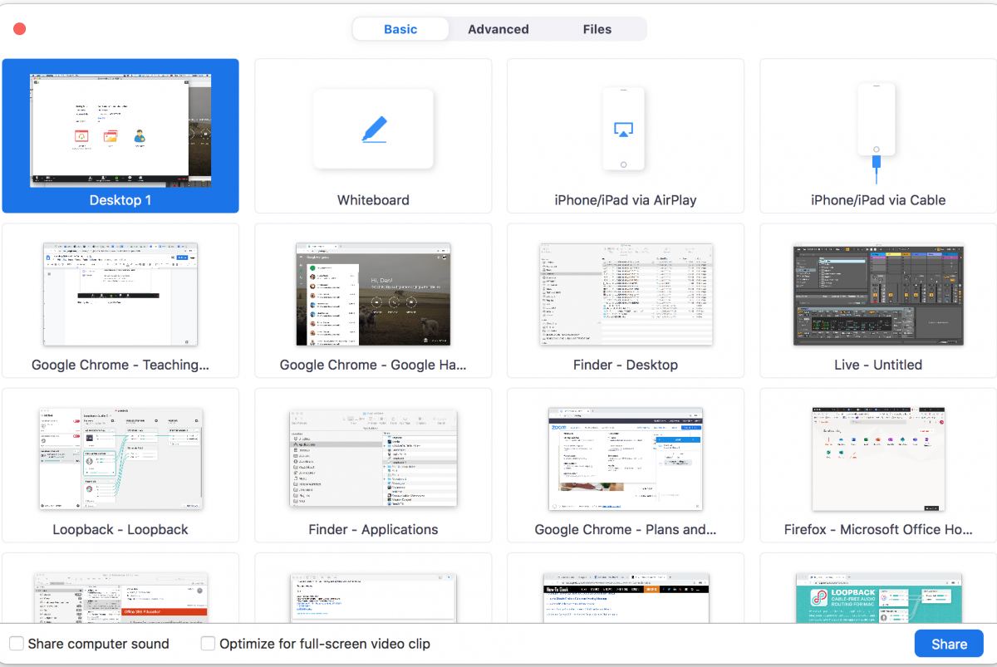Select Google Chrome - Google Hangouts window
997x667 pixels.
(373, 301)
